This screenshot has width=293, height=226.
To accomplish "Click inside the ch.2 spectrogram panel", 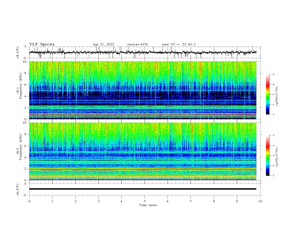I will click(x=143, y=151).
